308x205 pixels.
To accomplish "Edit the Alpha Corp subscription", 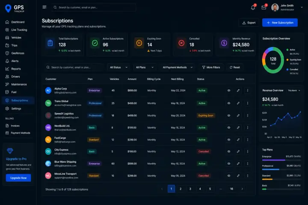I will point(238,91).
